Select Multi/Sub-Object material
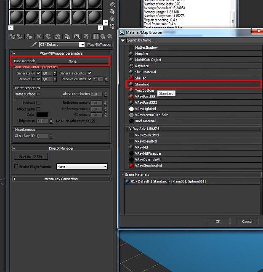The height and width of the screenshot is (272, 263). 195,60
